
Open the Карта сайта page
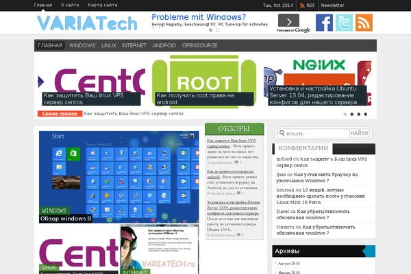tap(103, 5)
